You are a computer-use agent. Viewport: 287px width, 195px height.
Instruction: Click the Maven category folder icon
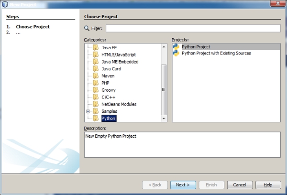96,76
